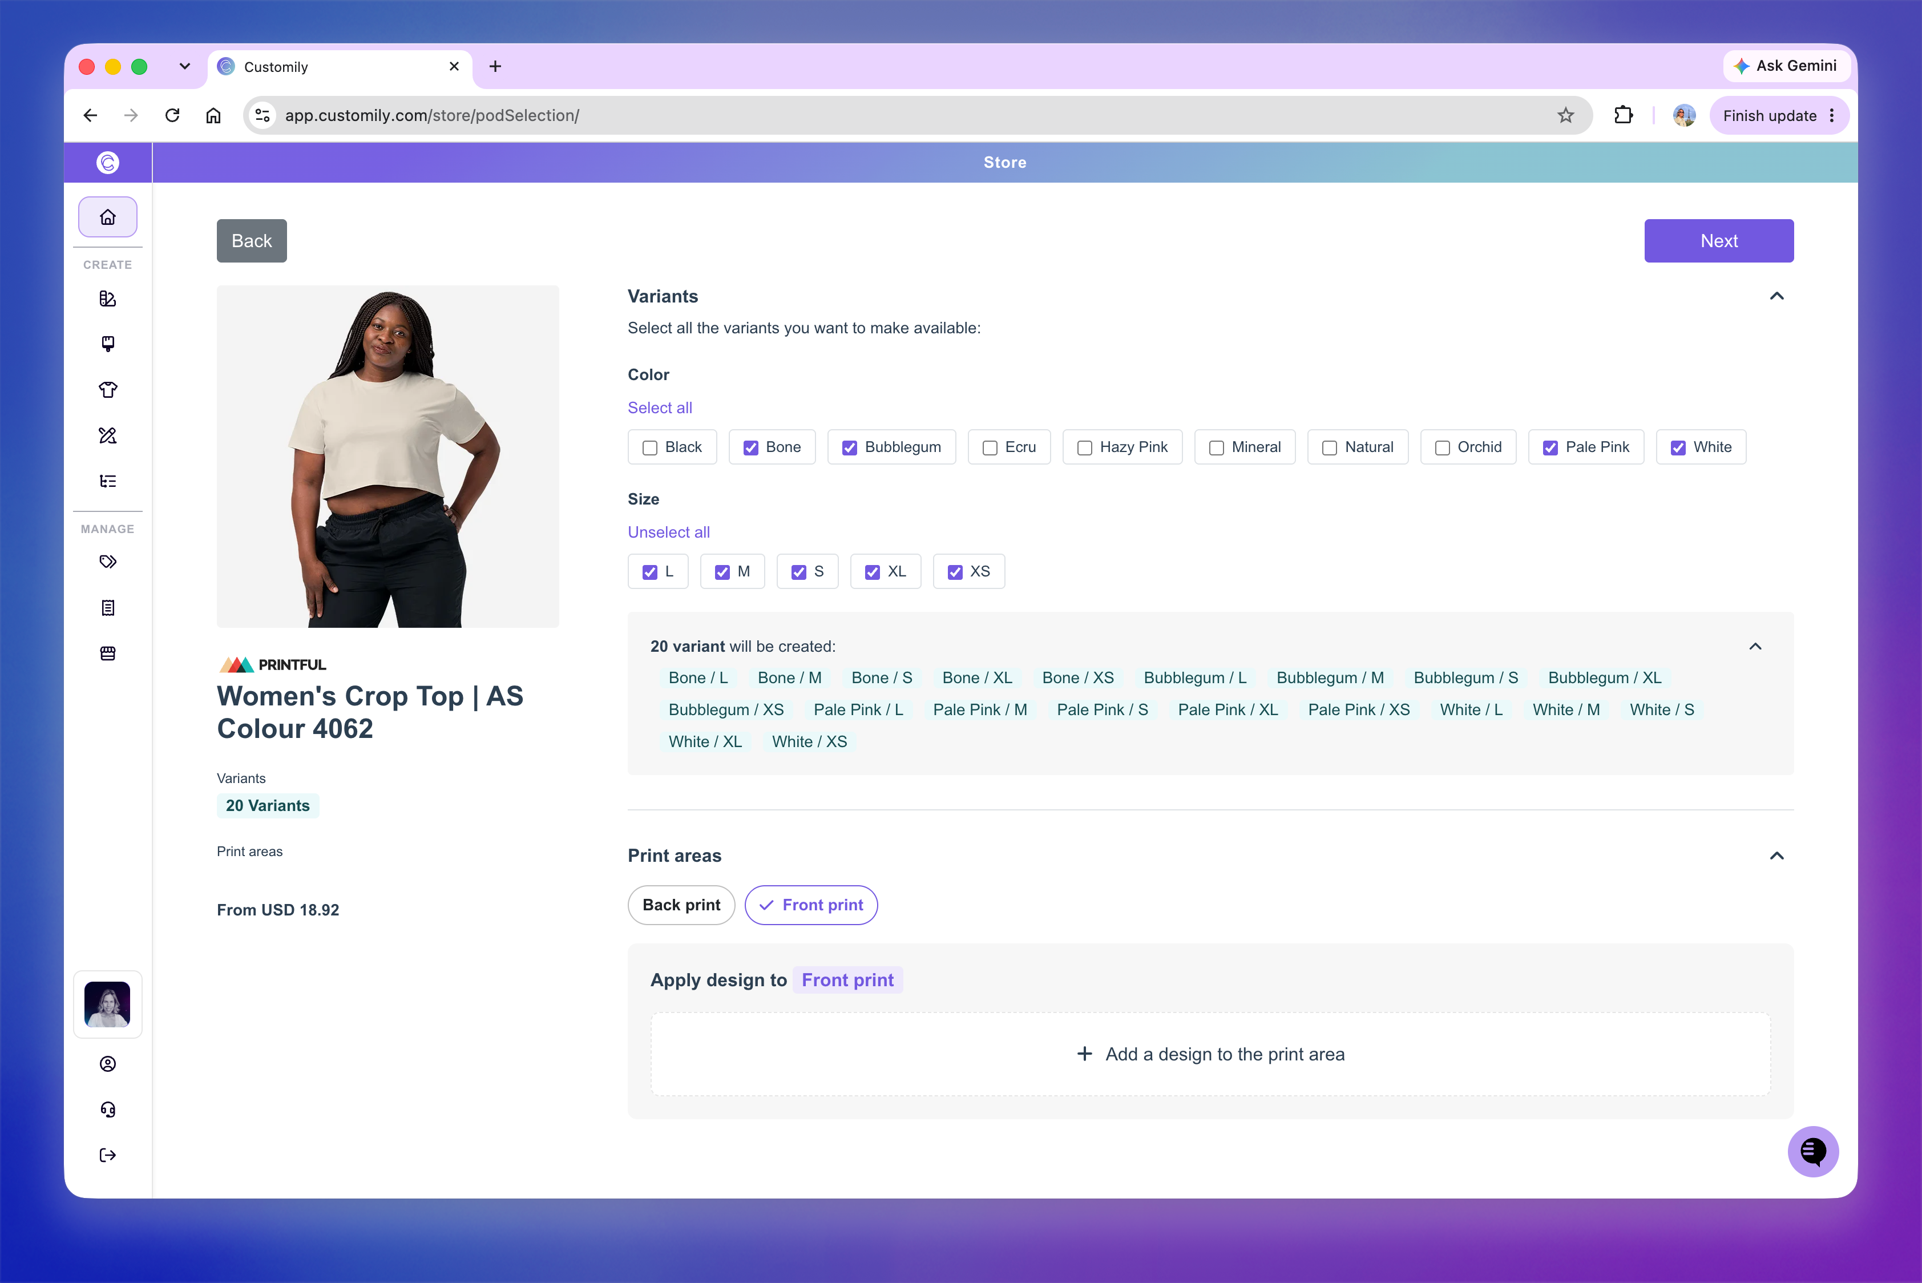Open the headset support icon

pyautogui.click(x=107, y=1109)
